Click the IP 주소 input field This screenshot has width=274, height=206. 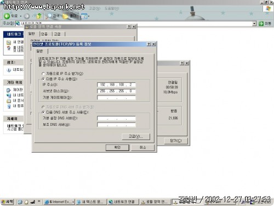click(x=116, y=85)
